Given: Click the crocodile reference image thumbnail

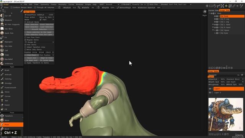Looking at the screenshot, I should [x=226, y=114].
